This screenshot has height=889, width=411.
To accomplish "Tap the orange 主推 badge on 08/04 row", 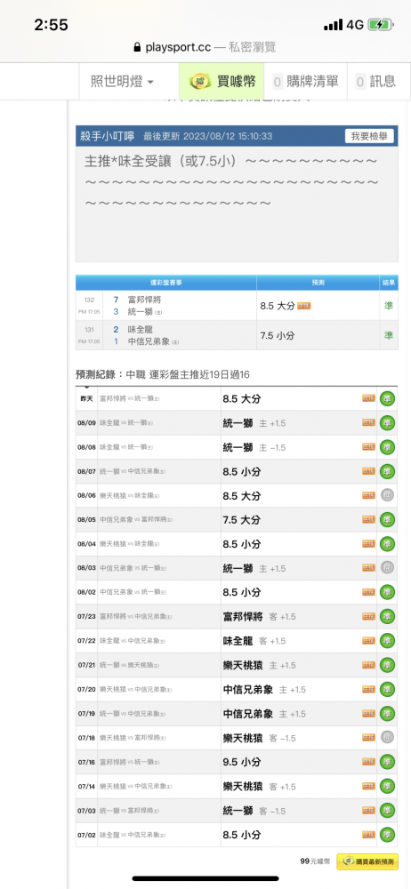I will [x=369, y=544].
